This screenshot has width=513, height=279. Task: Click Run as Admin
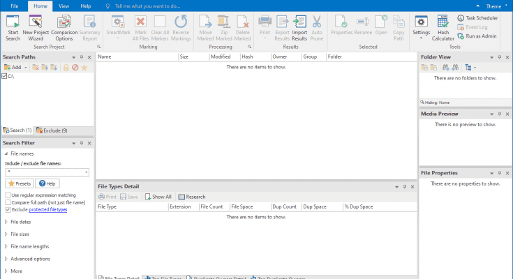coord(480,35)
